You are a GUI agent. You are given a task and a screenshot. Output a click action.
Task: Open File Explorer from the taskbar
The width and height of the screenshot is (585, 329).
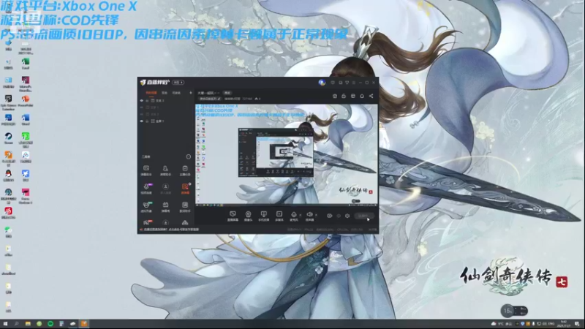click(x=28, y=324)
